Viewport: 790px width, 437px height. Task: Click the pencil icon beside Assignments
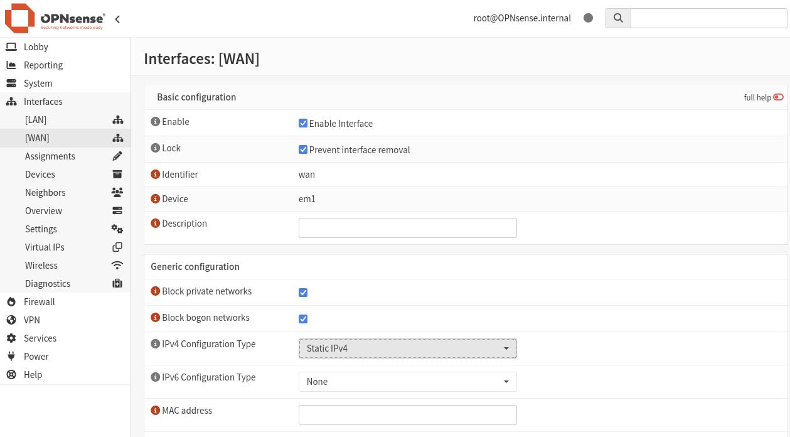pyautogui.click(x=117, y=156)
